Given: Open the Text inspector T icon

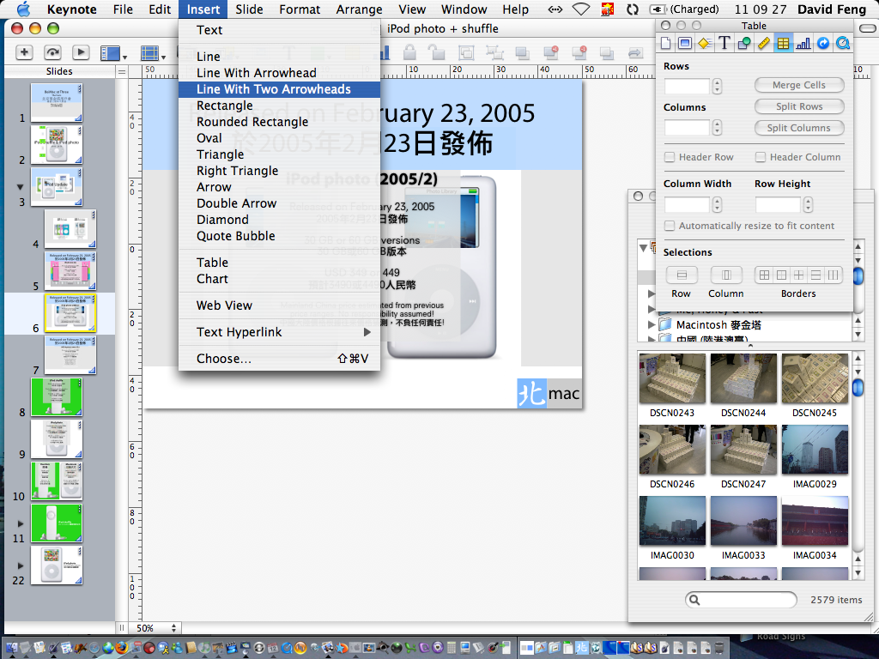Looking at the screenshot, I should pos(724,43).
